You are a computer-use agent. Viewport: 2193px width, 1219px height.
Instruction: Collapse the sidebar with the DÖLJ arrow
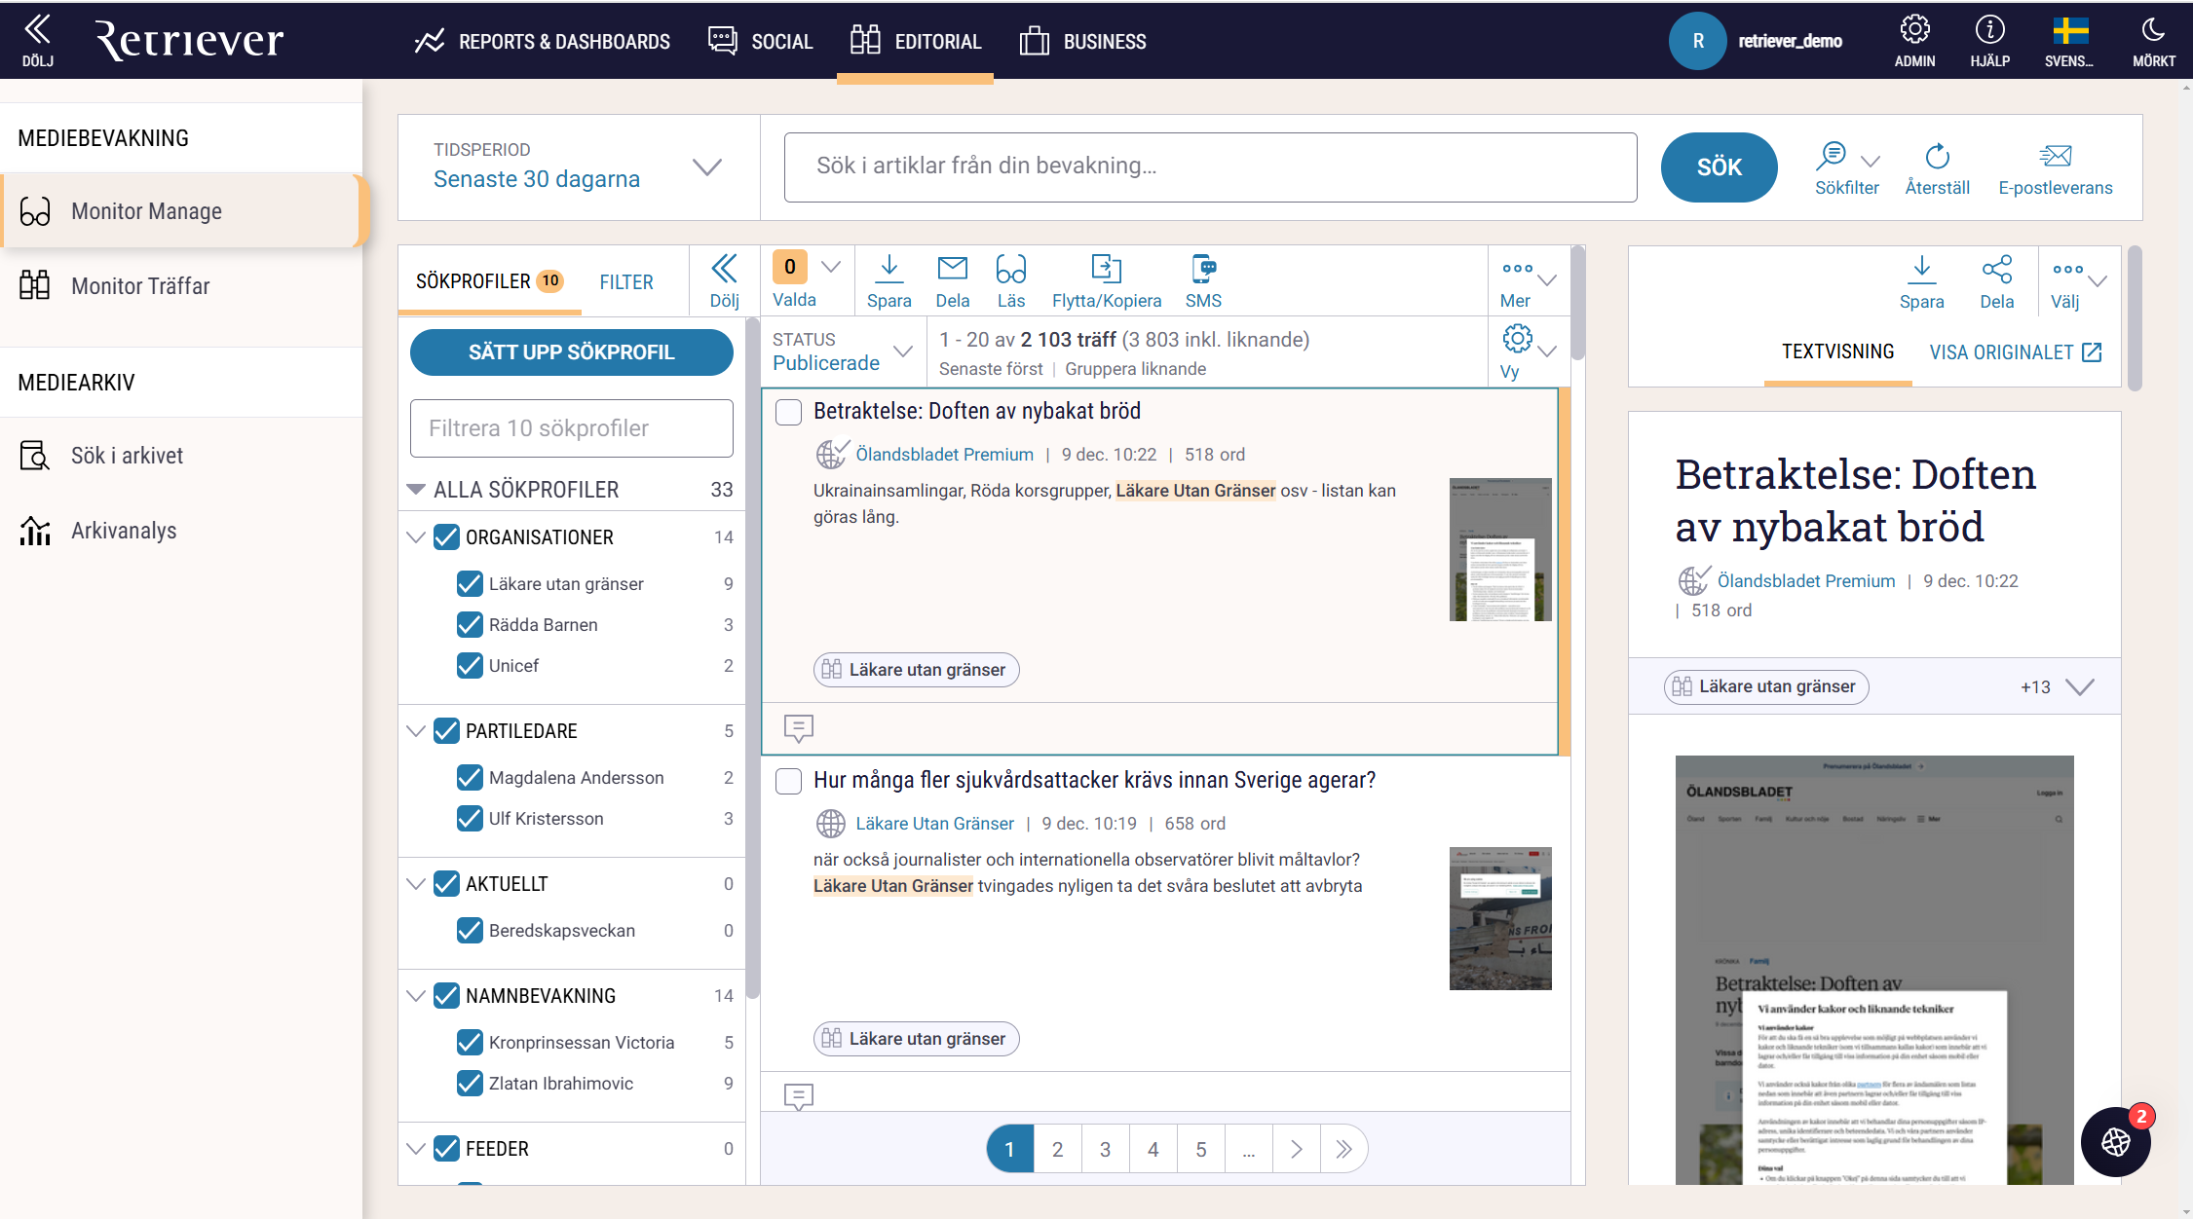(37, 40)
